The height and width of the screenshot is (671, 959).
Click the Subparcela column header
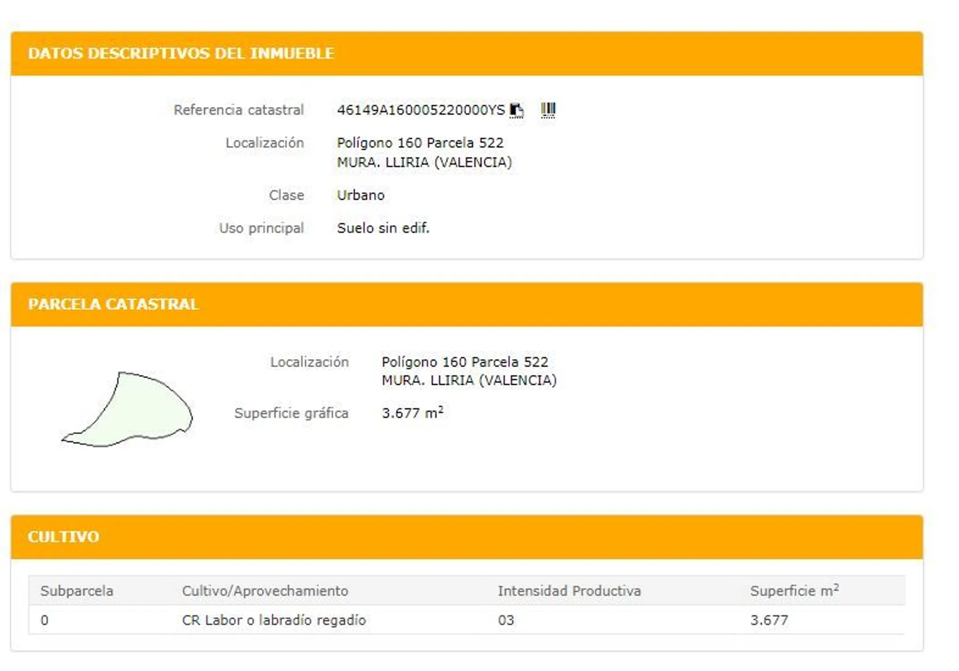click(x=77, y=591)
